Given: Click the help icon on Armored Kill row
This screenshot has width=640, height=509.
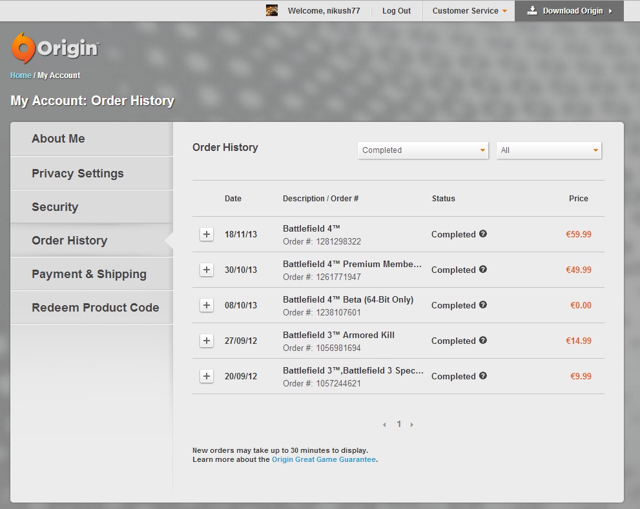Looking at the screenshot, I should tap(483, 340).
